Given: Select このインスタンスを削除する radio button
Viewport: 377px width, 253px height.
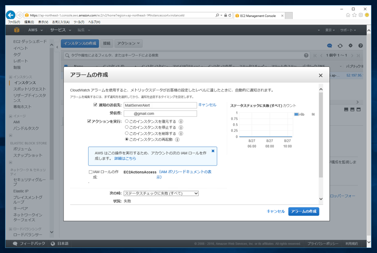Looking at the screenshot, I should [x=127, y=133].
